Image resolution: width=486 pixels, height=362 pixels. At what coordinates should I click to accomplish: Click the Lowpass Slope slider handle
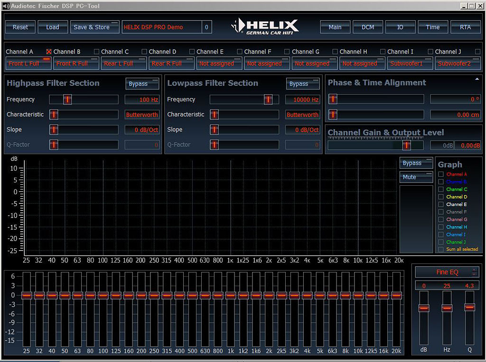(214, 130)
